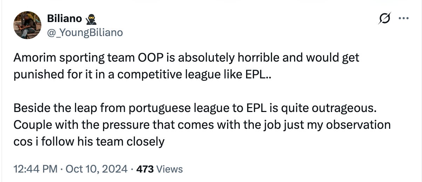This screenshot has width=422, height=182.
Task: Click the line starting 'Couple with the pressure'
Action: 202,125
